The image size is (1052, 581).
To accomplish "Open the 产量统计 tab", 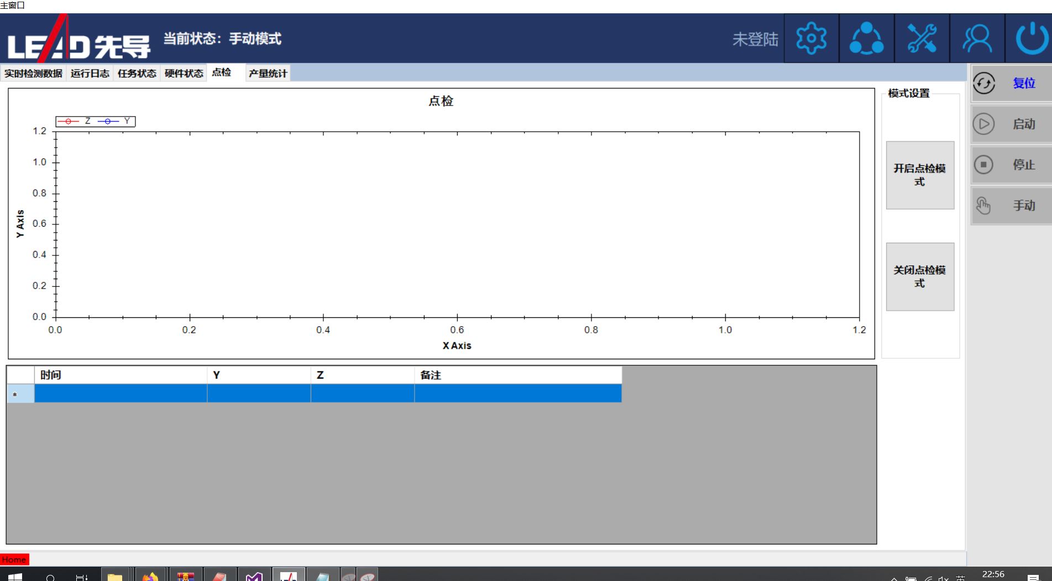I will coord(268,74).
